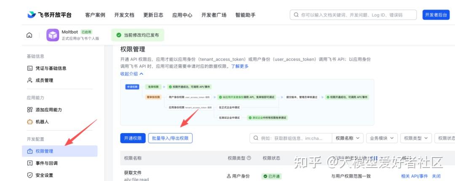Click the 成员管理 person icon
The image size is (455, 181).
pos(29,80)
